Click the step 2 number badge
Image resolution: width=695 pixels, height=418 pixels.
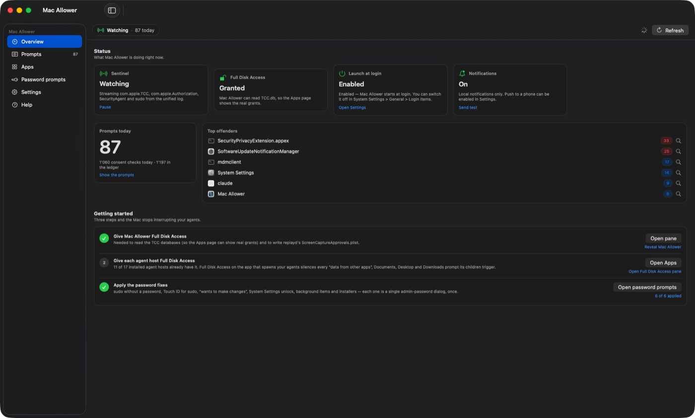click(x=104, y=263)
